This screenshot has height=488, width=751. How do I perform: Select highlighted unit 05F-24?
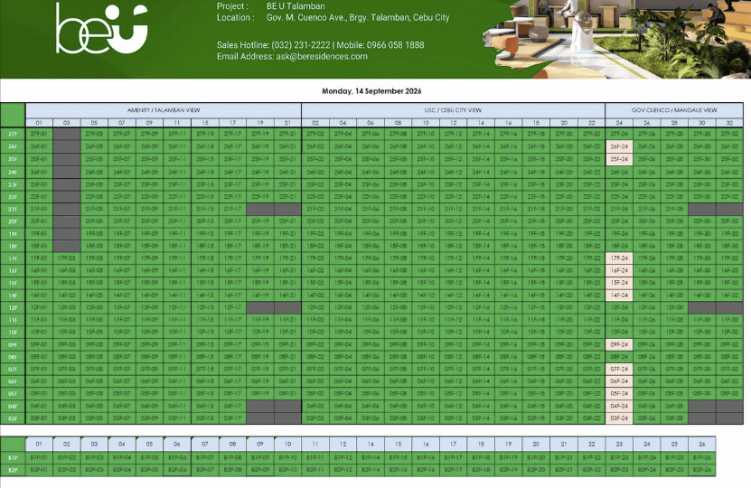click(619, 394)
